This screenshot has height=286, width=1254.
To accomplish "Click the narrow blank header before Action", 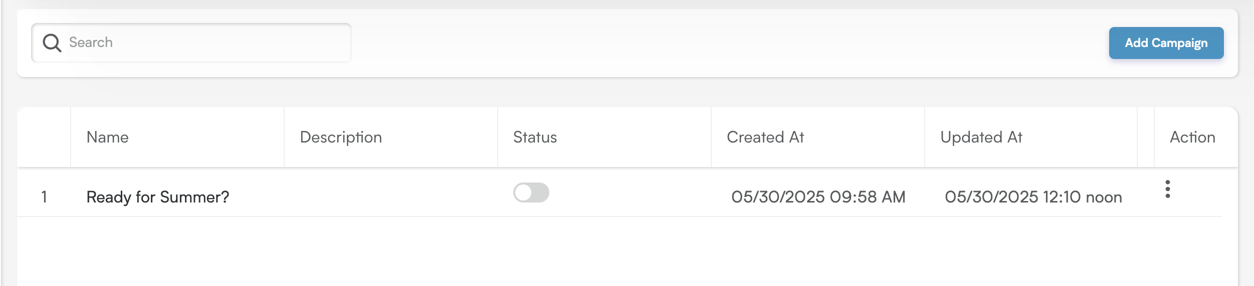I will [1146, 137].
